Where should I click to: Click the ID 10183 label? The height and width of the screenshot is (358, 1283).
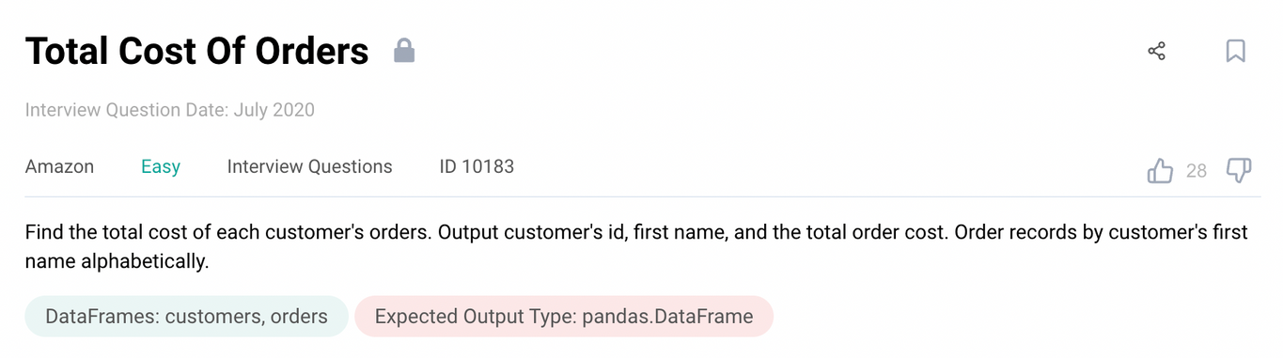point(477,166)
